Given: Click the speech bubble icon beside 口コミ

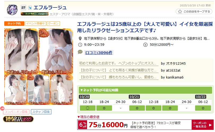Looking at the screenshot, I should [x=80, y=52].
